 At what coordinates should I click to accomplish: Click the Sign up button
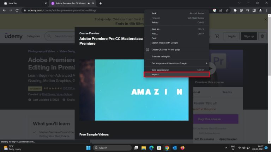pyautogui.click(x=249, y=36)
